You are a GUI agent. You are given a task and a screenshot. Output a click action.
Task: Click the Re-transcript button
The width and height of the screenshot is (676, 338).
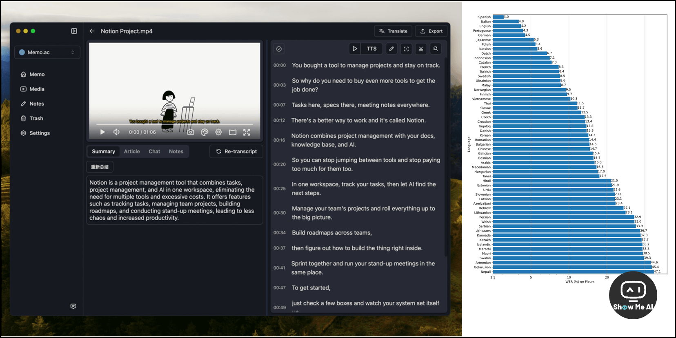[236, 151]
